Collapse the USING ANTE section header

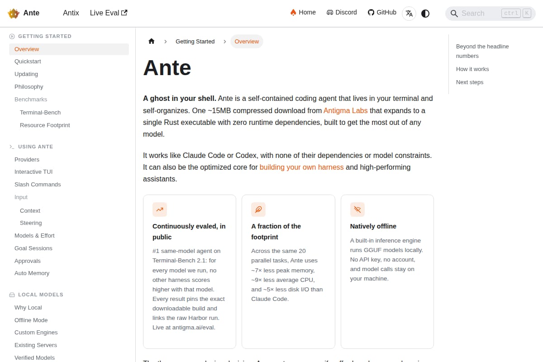(36, 147)
